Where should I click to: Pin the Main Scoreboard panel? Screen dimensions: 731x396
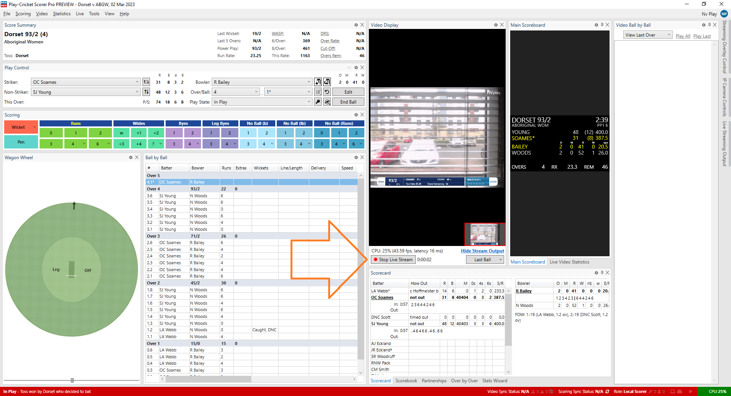[602, 25]
